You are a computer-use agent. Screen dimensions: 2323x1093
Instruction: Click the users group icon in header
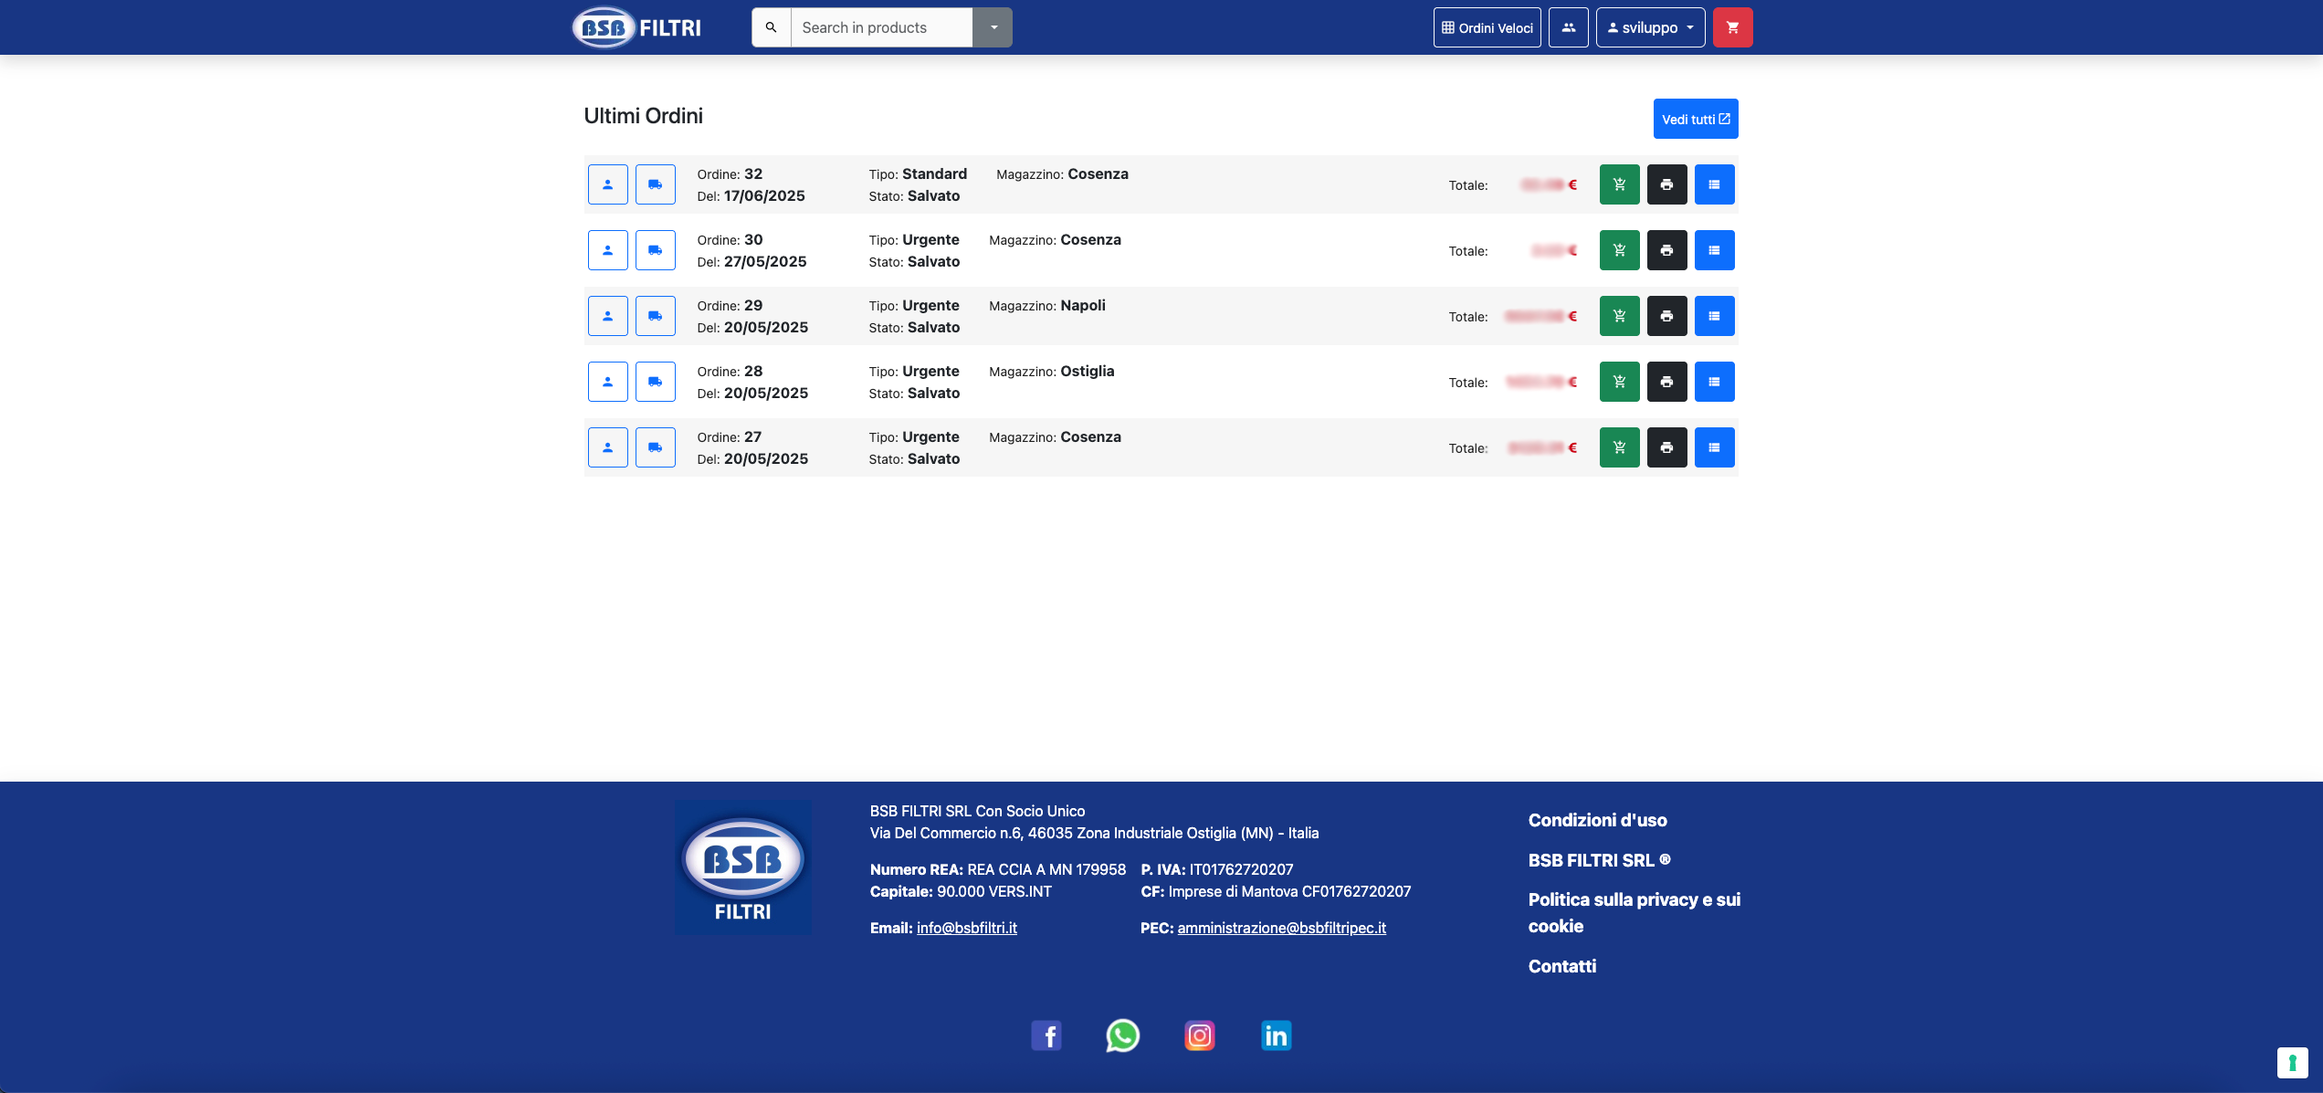point(1568,27)
